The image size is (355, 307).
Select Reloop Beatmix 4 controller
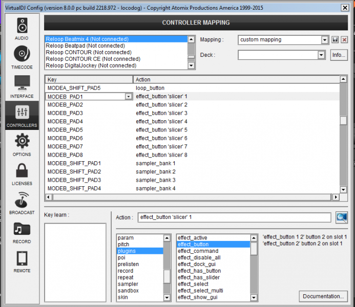coord(116,39)
